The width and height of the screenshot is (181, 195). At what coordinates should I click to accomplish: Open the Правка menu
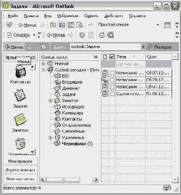pos(31,16)
